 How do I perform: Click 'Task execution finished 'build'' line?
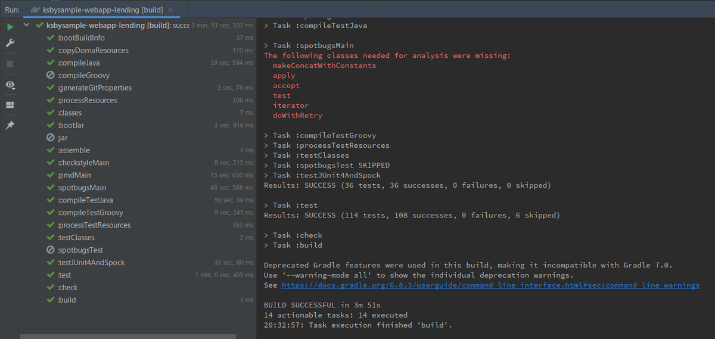coord(358,325)
